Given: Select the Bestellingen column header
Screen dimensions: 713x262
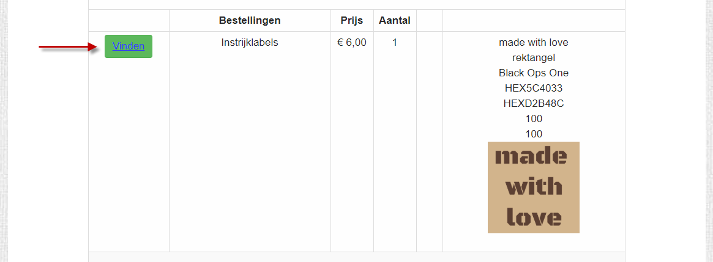Looking at the screenshot, I should point(250,20).
